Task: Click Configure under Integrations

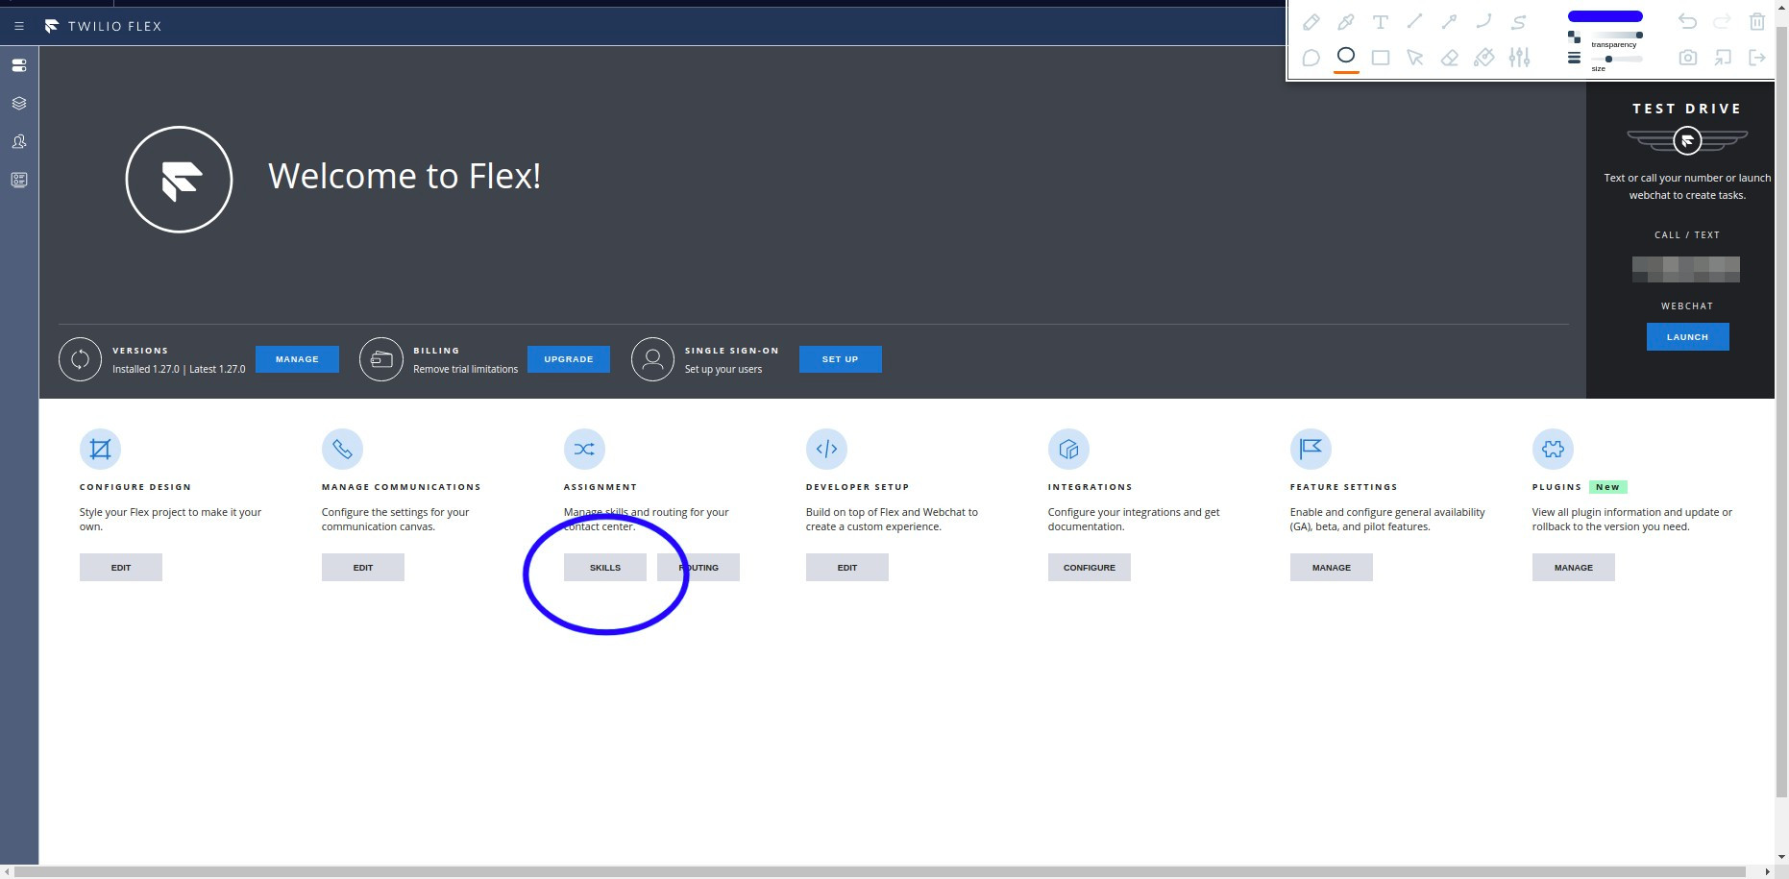Action: pyautogui.click(x=1090, y=568)
